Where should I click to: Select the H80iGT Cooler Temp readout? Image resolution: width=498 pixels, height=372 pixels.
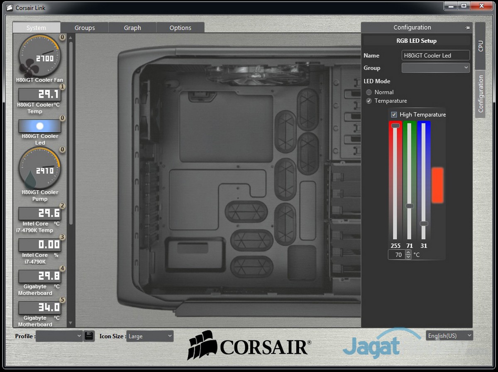[39, 94]
